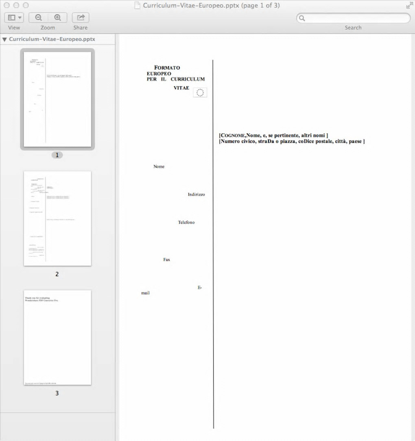Click the 'Indirizzo' label in the document

[197, 195]
